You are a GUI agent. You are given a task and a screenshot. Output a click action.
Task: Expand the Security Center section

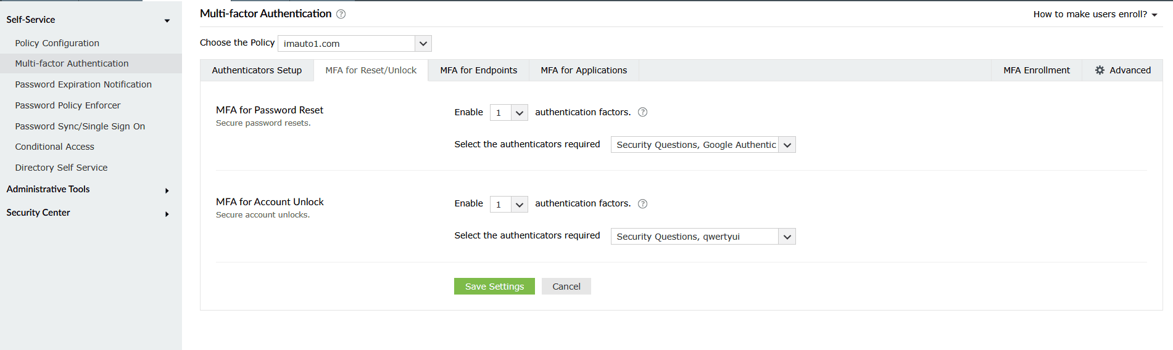167,214
